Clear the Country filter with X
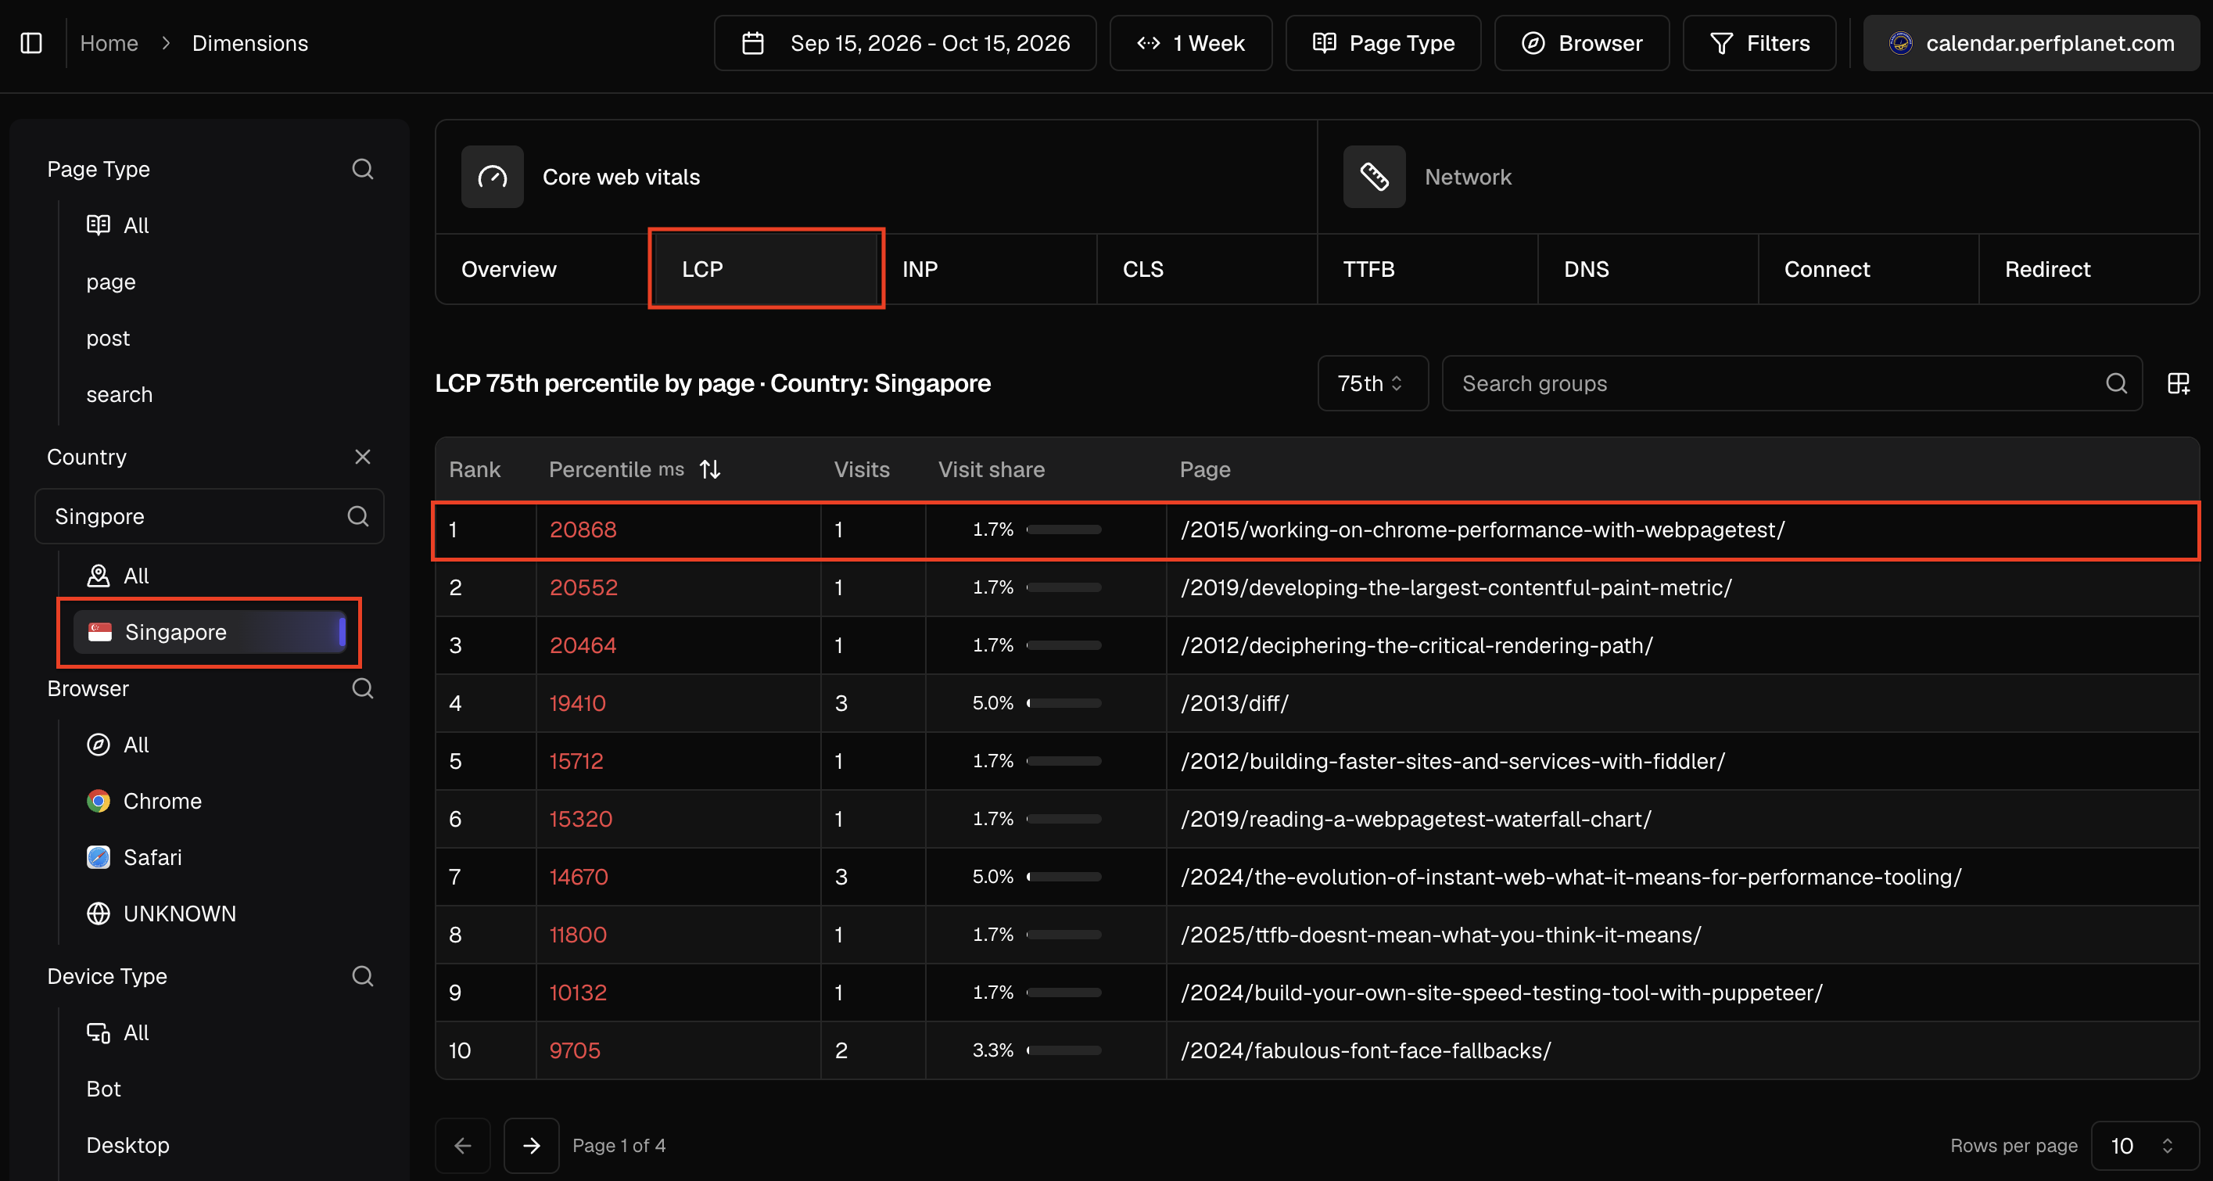Screen dimensions: 2213x1181 pyautogui.click(x=363, y=457)
